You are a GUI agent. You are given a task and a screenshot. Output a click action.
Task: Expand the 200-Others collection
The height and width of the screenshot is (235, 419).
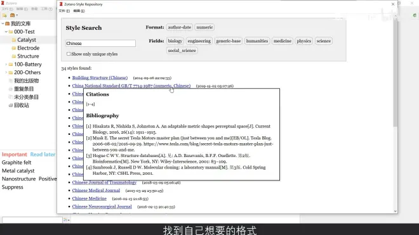click(x=6, y=72)
